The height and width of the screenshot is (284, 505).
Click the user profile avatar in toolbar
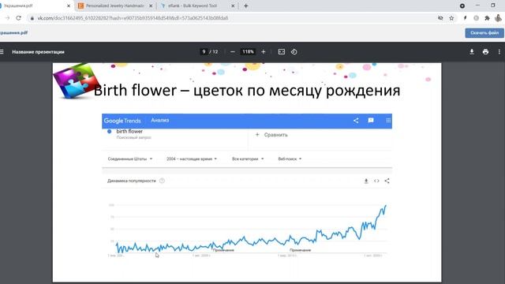tap(498, 18)
